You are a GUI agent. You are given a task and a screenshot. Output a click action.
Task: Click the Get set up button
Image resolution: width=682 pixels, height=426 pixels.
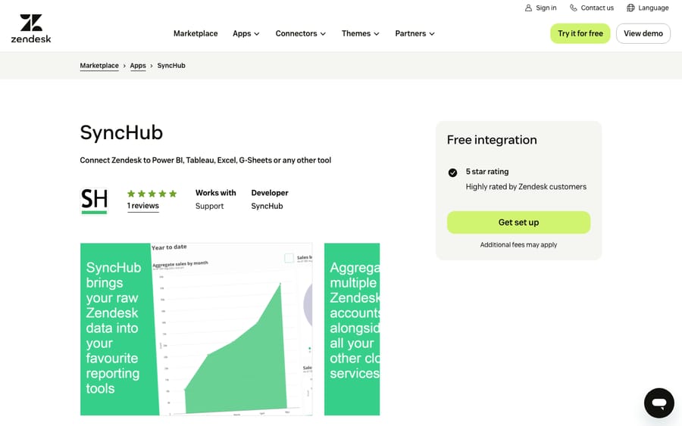pos(518,222)
